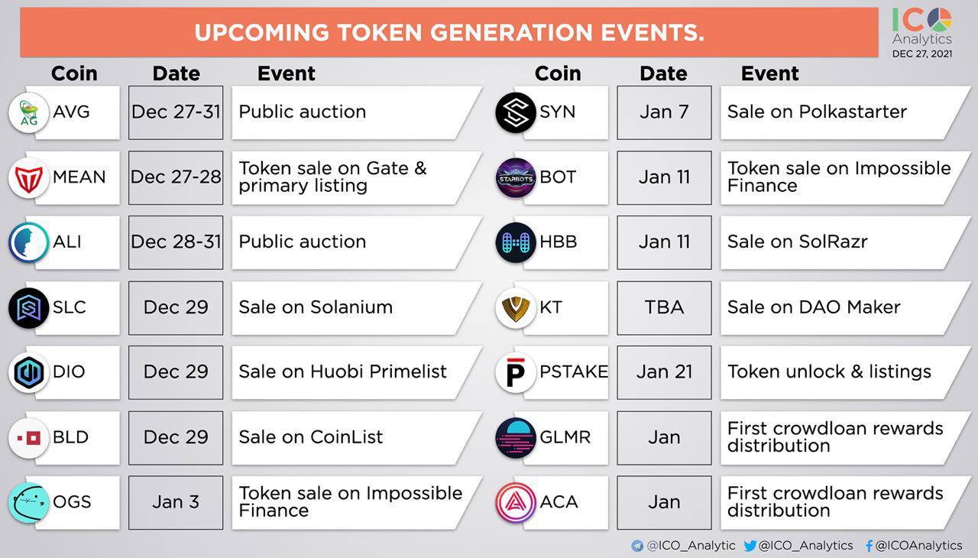
Task: Click the MEAN red shield logo
Action: [29, 177]
